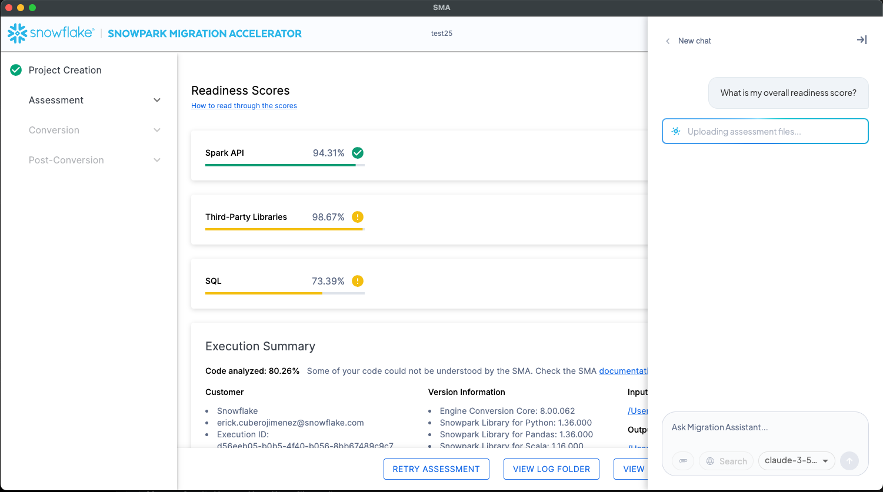Click the Snowflake logo icon
Viewport: 883px width, 492px height.
click(18, 33)
